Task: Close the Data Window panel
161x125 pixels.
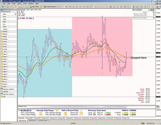Action: tap(16, 9)
